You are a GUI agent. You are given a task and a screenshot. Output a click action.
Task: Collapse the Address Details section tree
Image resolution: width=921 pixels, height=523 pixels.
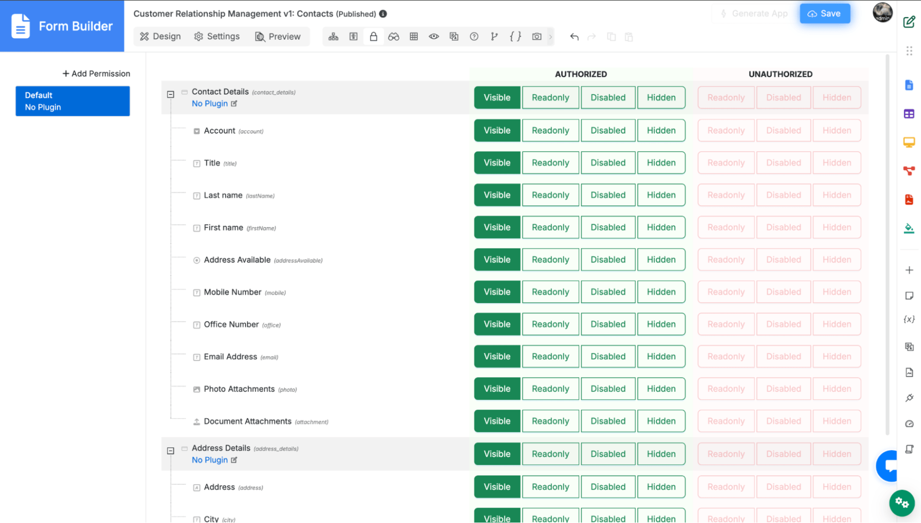(170, 451)
